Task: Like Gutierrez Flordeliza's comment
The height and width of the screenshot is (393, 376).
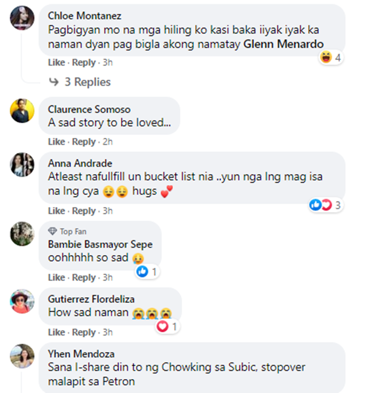Action: click(x=56, y=332)
